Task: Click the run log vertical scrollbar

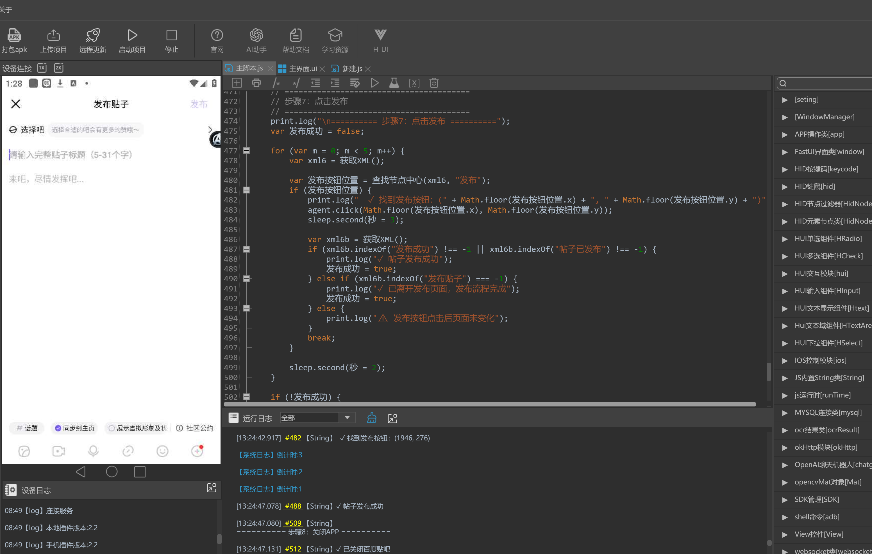Action: pyautogui.click(x=769, y=543)
